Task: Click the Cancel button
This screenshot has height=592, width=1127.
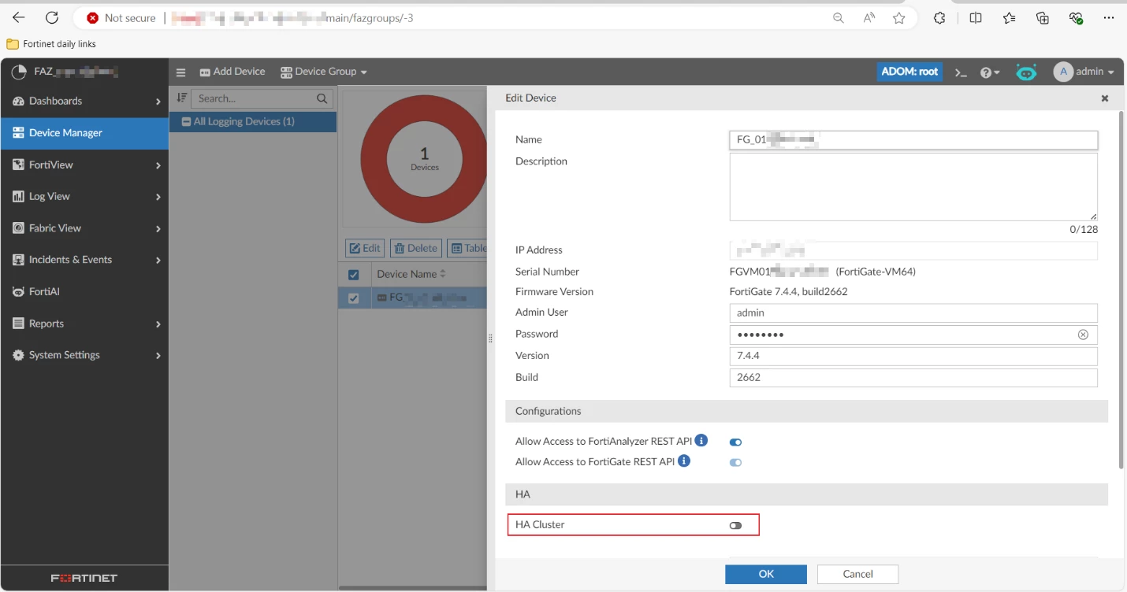Action: click(857, 574)
